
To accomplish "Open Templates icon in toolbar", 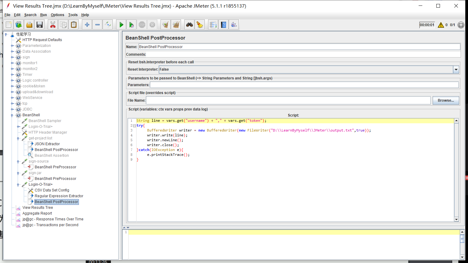I will tap(19, 25).
